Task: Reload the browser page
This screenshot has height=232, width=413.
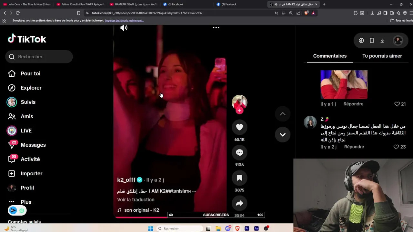Action: pyautogui.click(x=18, y=13)
